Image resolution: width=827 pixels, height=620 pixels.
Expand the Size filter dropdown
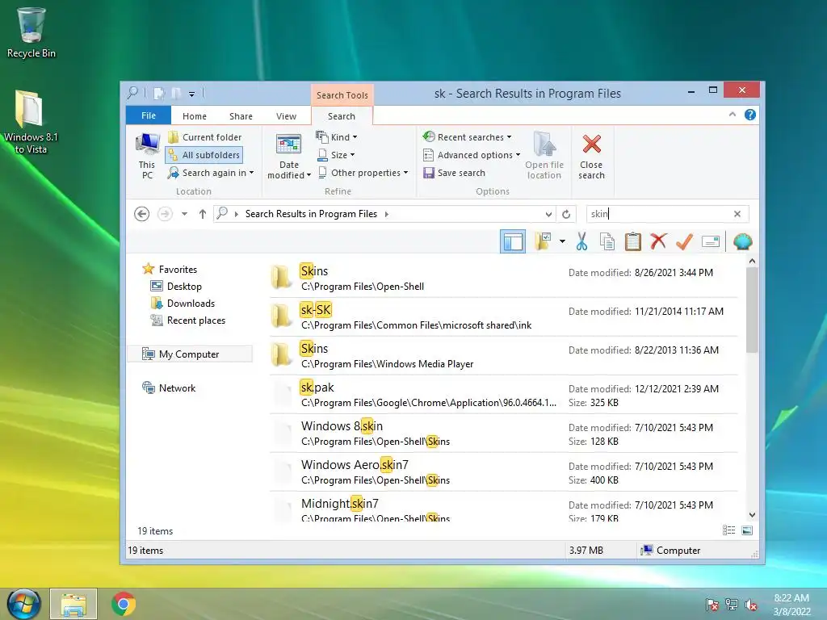tap(336, 155)
